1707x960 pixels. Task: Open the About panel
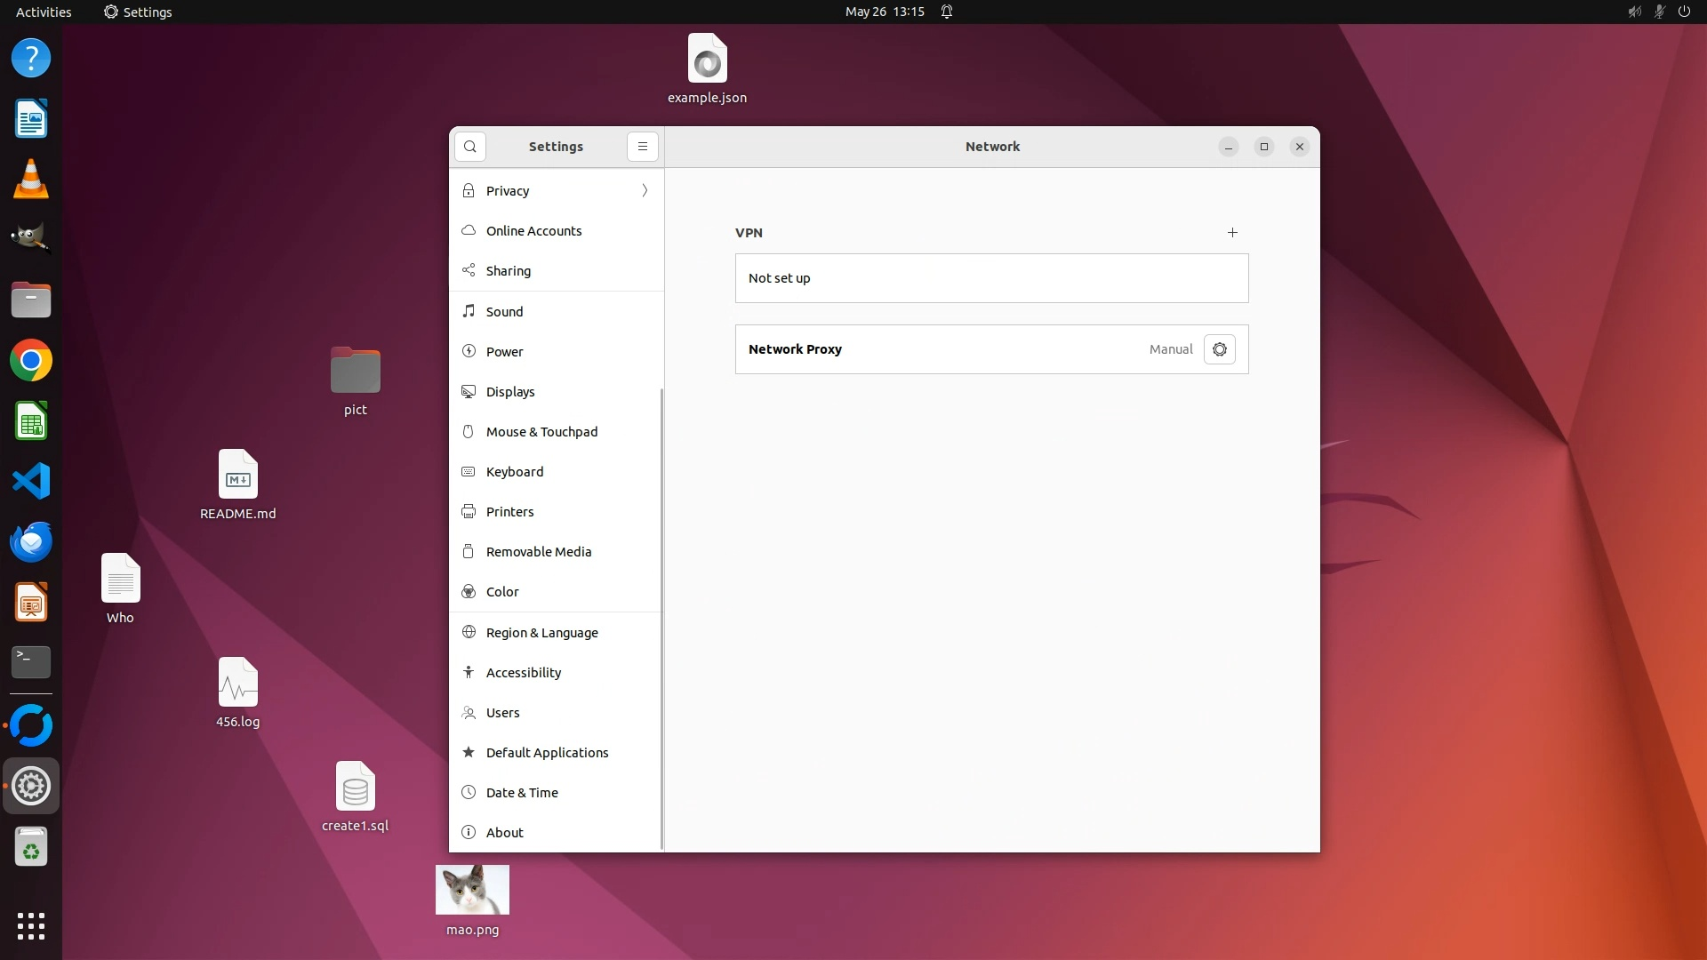[504, 833]
